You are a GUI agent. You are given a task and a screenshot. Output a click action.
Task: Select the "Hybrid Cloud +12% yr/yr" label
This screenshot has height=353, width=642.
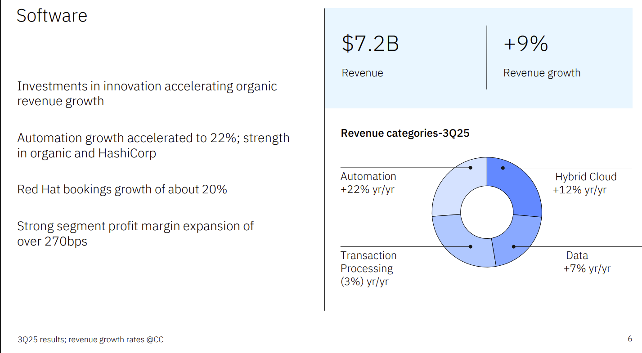tap(585, 183)
